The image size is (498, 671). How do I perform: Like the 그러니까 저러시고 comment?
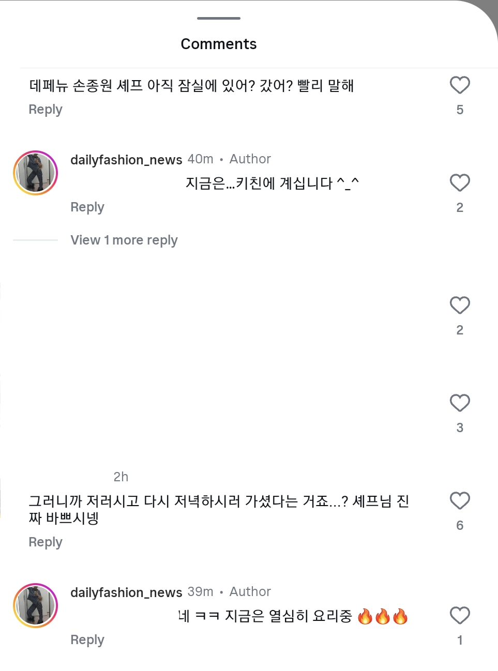(x=460, y=501)
